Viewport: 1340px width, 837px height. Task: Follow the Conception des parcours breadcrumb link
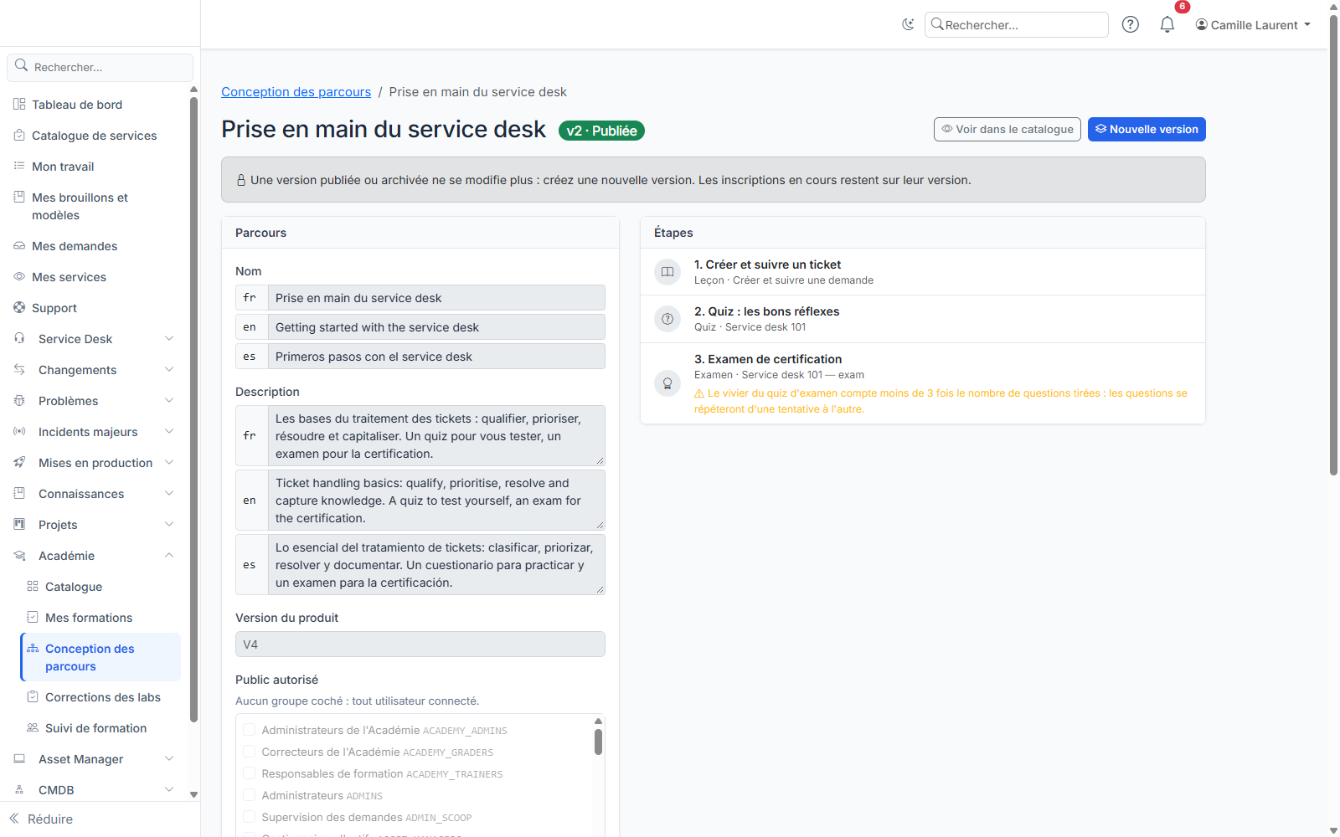[296, 92]
